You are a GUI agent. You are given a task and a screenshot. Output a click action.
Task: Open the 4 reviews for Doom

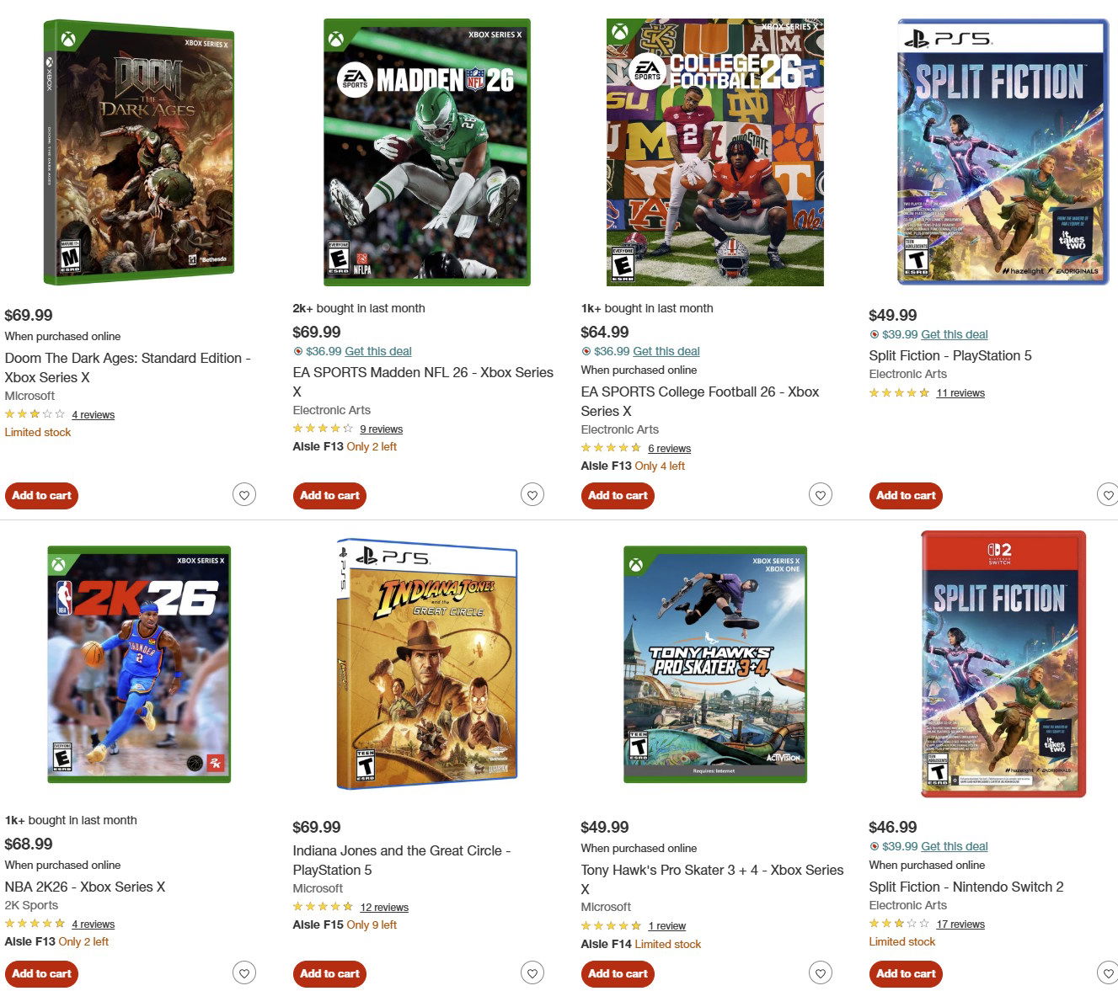point(93,414)
